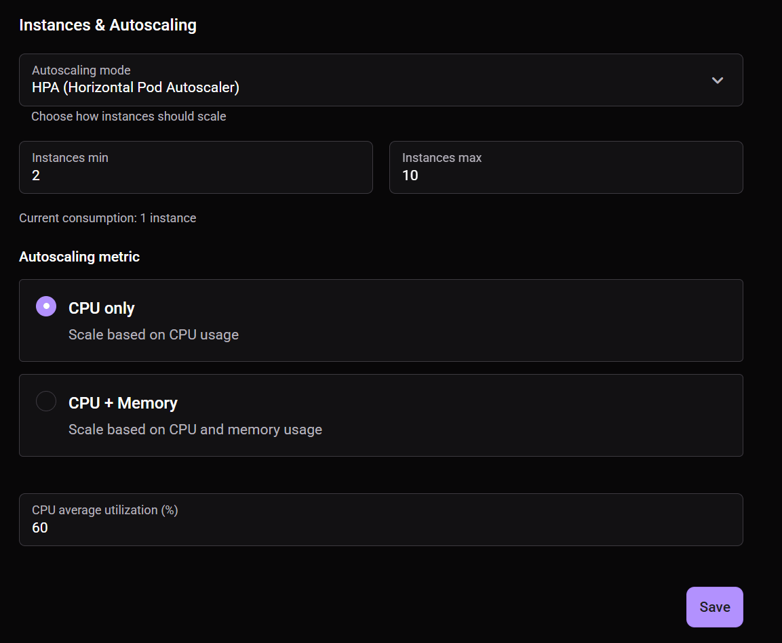Click the Save button
Viewport: 782px width, 643px height.
tap(715, 607)
